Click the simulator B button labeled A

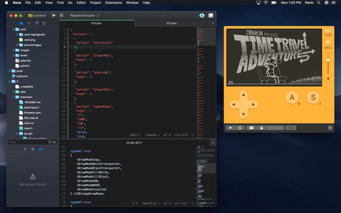[x=292, y=97]
